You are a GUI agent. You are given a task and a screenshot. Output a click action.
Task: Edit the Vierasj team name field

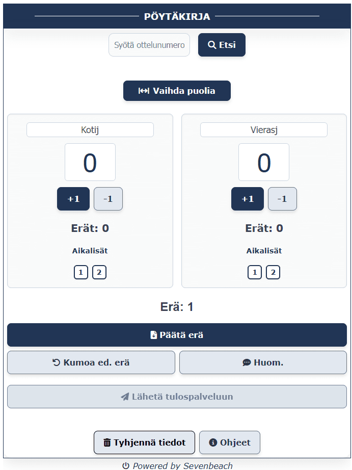(264, 130)
